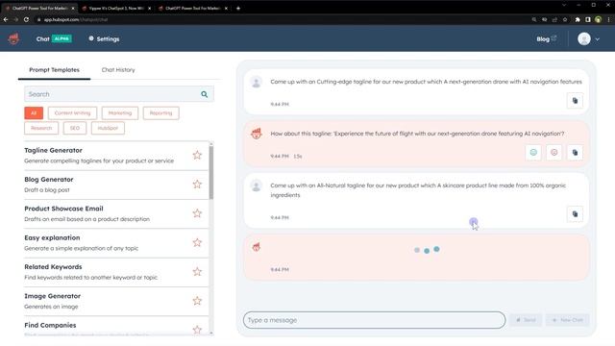The image size is (615, 346).
Task: Favorite the Find Companies template star
Action: coord(197,330)
